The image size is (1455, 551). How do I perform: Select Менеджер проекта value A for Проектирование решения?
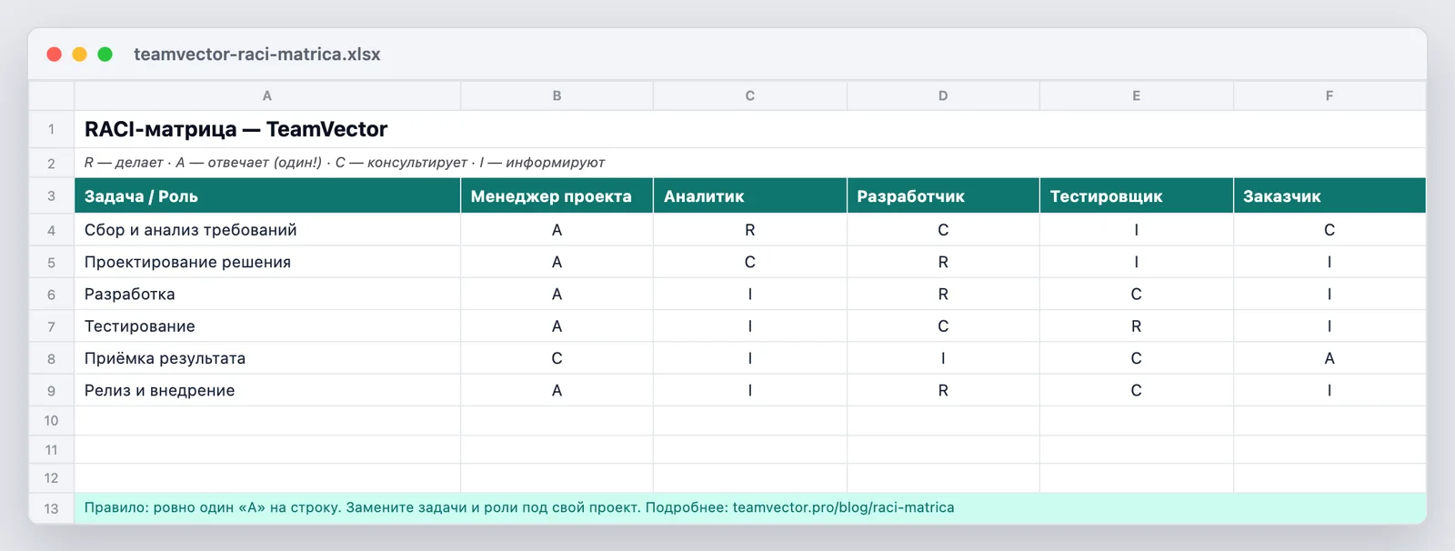pos(557,262)
